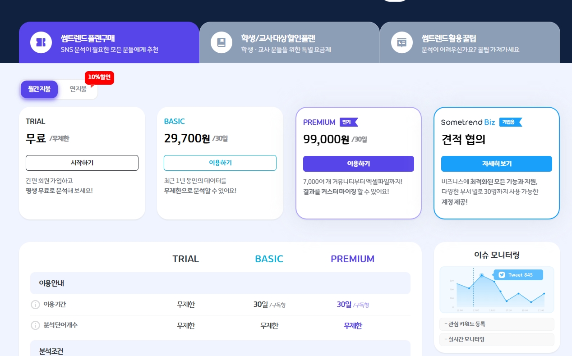Image resolution: width=572 pixels, height=356 pixels.
Task: Click the 29,700원 BASIC price
Action: (187, 138)
